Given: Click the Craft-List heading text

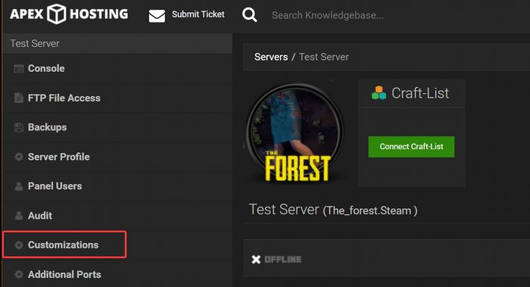Looking at the screenshot, I should click(x=420, y=93).
